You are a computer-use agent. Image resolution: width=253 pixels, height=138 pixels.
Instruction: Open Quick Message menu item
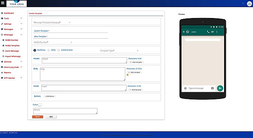[x=12, y=51]
